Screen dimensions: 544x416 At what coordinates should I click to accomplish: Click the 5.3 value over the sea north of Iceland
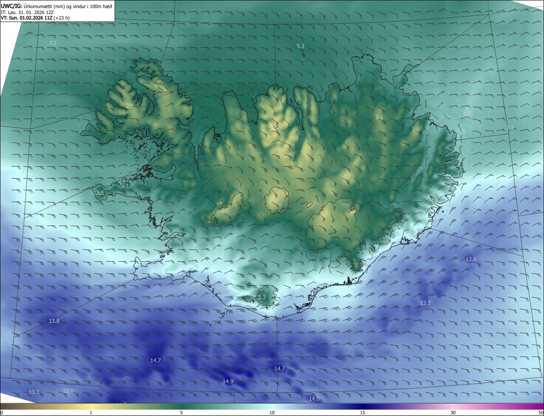coord(300,46)
